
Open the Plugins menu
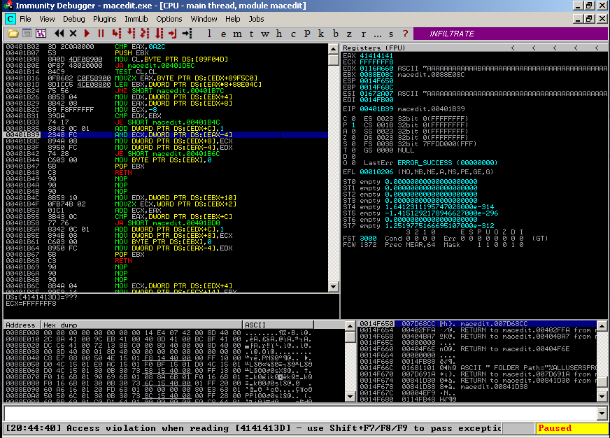pos(105,19)
